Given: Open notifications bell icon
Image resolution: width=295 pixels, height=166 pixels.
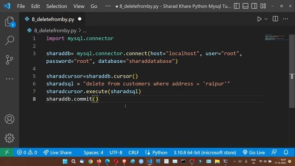Looking at the screenshot, I should (286, 152).
